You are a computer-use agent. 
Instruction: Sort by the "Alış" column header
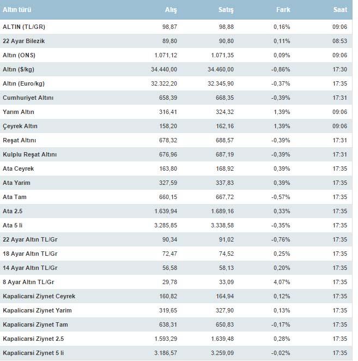point(171,10)
